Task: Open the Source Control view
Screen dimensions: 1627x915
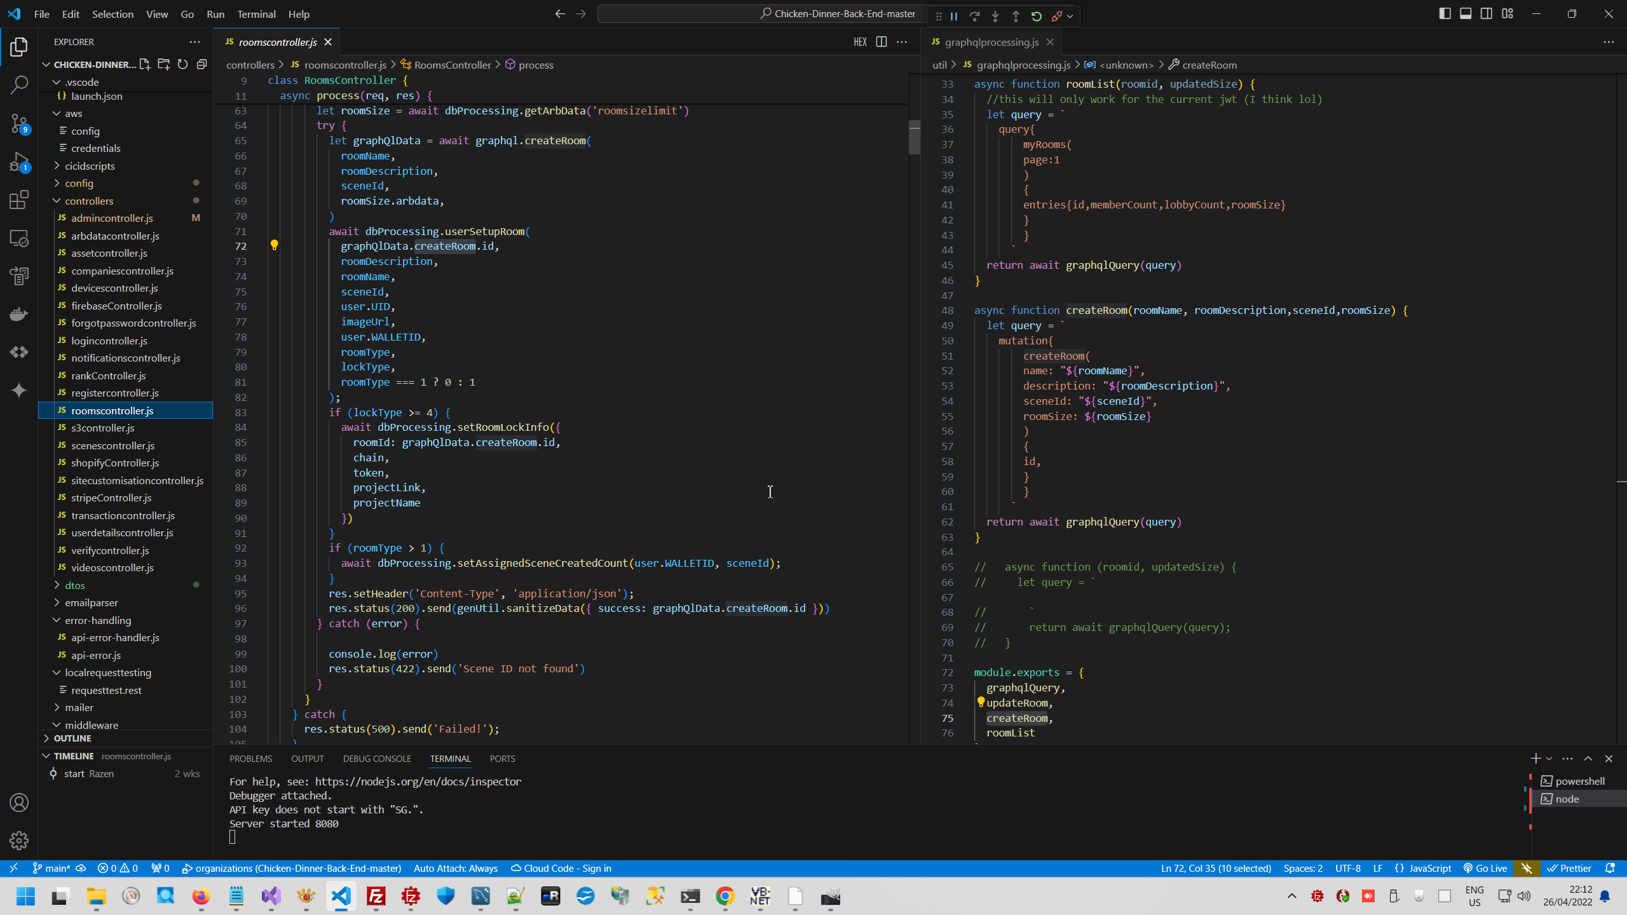Action: click(19, 123)
